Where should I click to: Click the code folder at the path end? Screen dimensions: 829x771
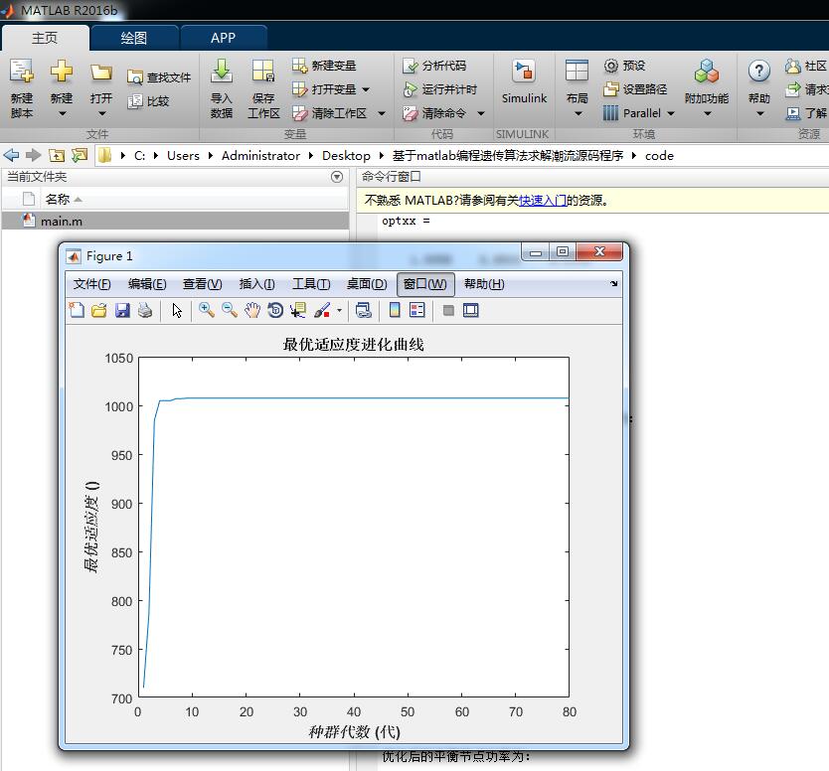659,156
